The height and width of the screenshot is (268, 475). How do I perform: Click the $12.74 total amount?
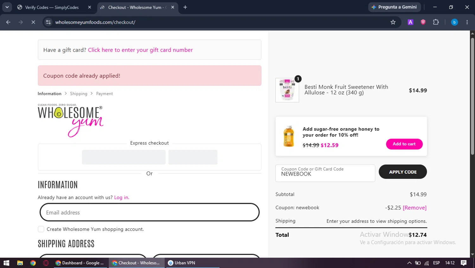(x=418, y=235)
